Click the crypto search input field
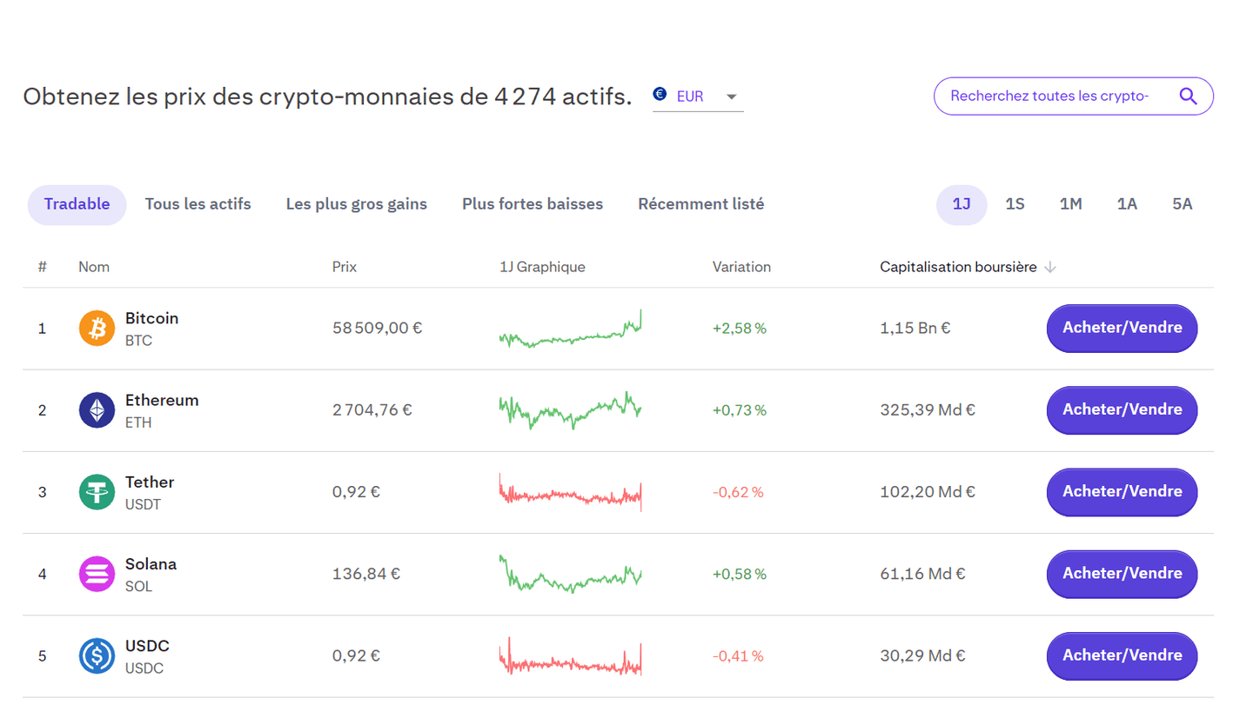 pos(1044,96)
